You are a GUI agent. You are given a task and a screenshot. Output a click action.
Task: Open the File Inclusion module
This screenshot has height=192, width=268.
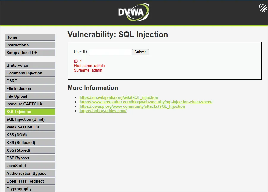(30, 88)
